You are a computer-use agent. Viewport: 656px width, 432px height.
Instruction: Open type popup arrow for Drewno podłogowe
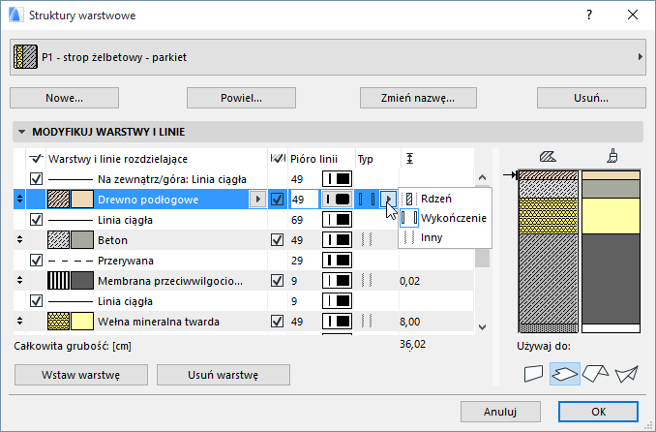[x=388, y=200]
